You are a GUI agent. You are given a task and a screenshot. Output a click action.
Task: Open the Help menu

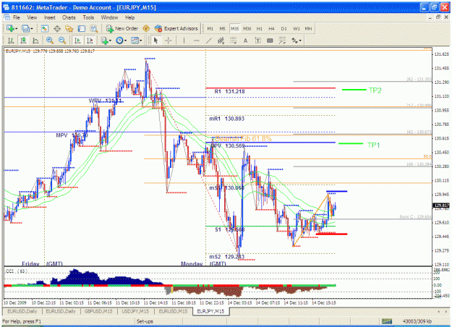pyautogui.click(x=129, y=17)
